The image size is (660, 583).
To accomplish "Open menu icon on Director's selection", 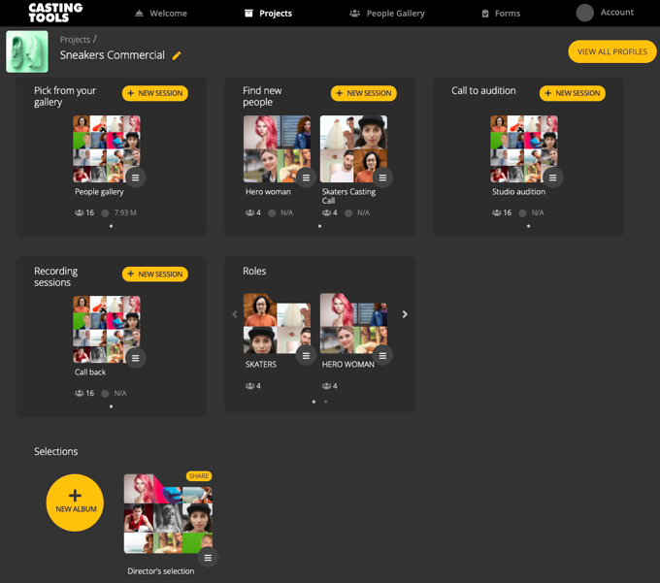I will click(x=208, y=558).
